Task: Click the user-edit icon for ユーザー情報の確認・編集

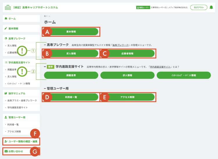Action: click(x=6, y=141)
